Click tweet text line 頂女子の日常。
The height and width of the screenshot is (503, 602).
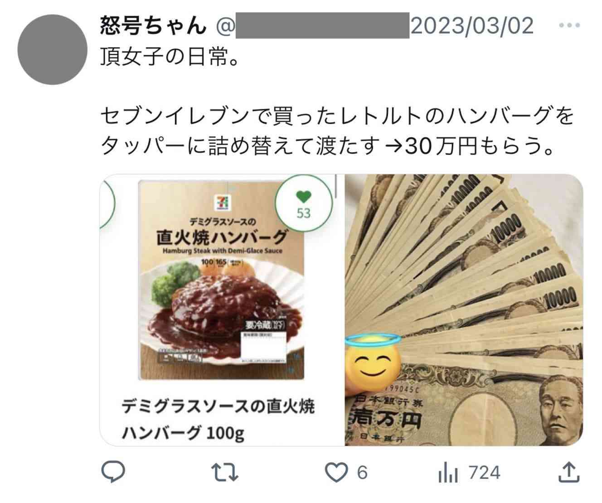pyautogui.click(x=170, y=58)
